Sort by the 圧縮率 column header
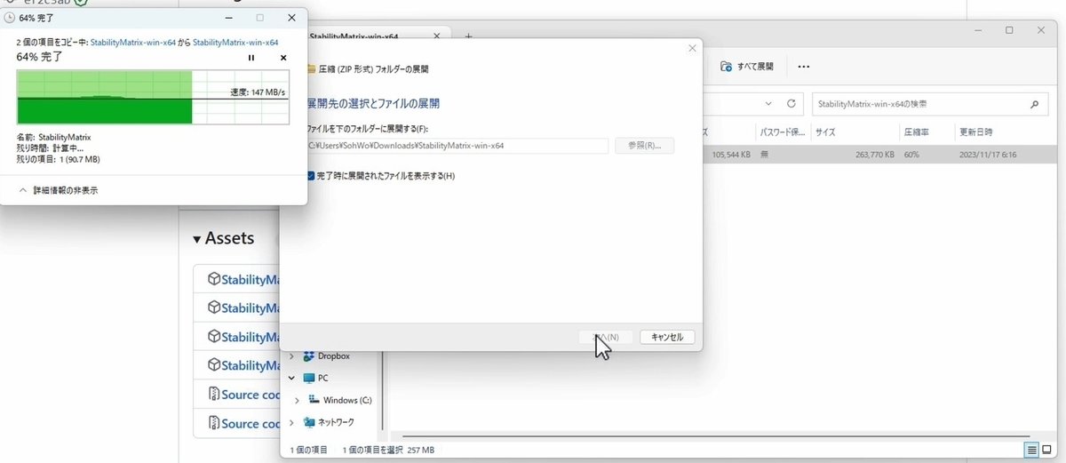 tap(918, 132)
